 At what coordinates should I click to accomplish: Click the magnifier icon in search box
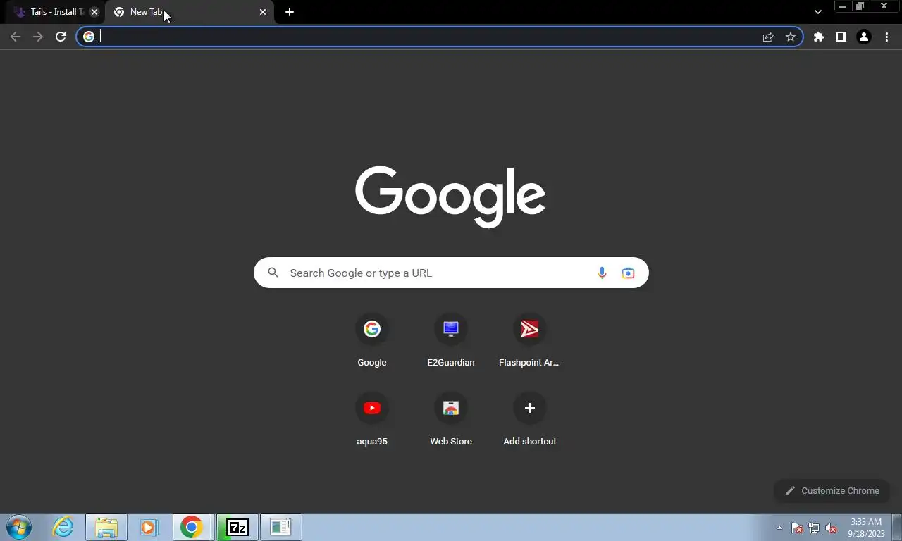click(x=273, y=273)
